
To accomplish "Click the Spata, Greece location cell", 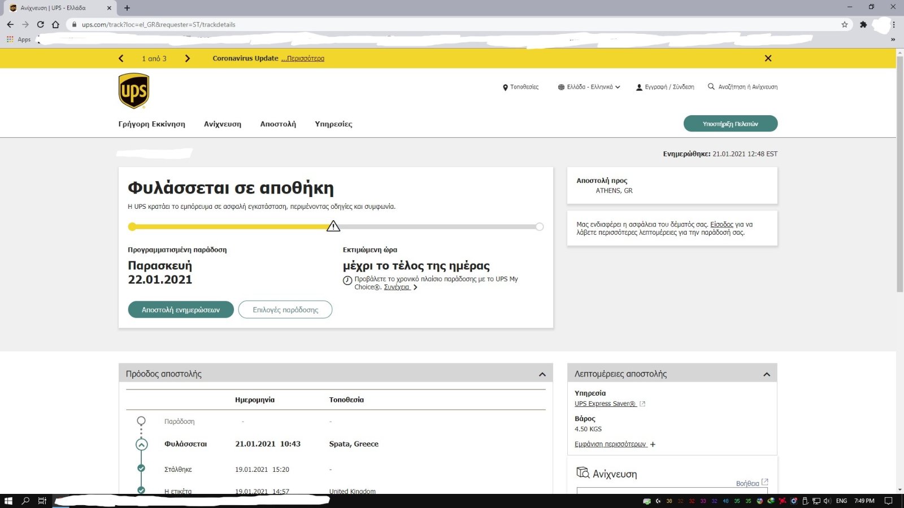I will [354, 444].
